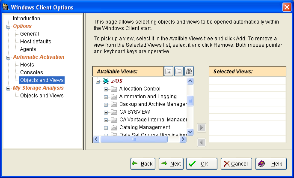This screenshot has width=294, height=178.
Task: Click the right arrow of horizontal scrollbar
Action: click(183, 139)
